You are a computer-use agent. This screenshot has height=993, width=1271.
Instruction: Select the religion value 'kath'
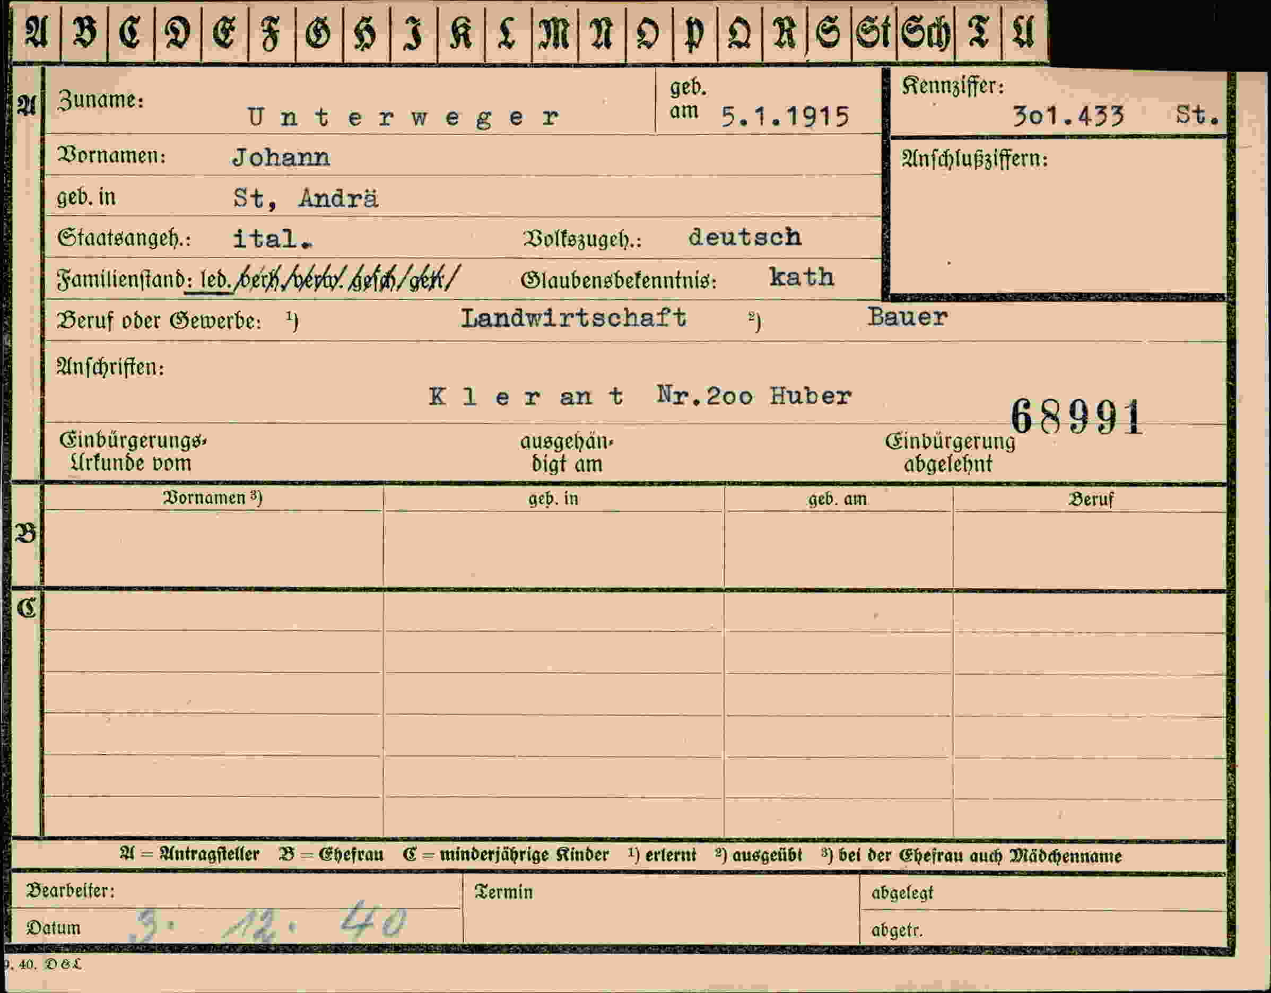(802, 277)
